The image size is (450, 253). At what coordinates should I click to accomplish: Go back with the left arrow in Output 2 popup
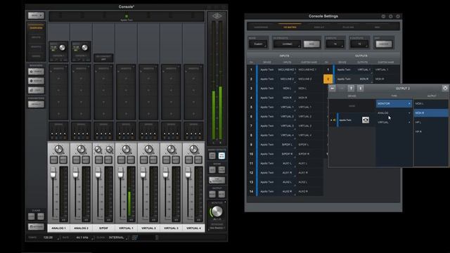333,89
